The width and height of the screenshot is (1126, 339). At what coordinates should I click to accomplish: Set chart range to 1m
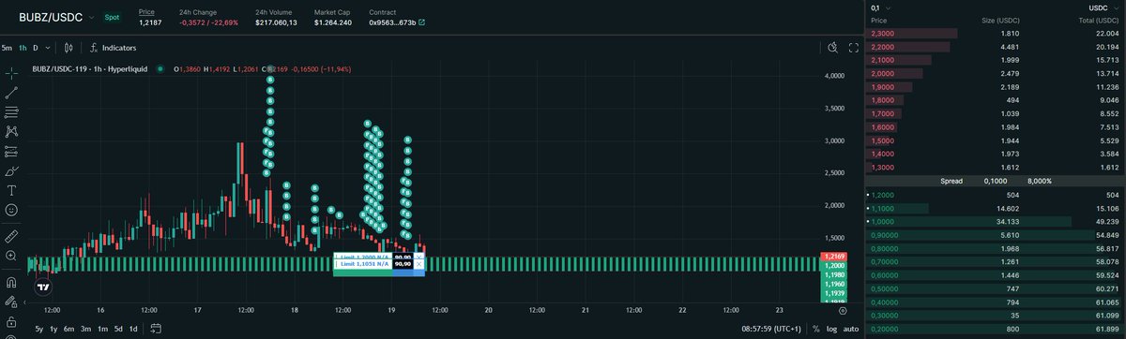click(102, 329)
